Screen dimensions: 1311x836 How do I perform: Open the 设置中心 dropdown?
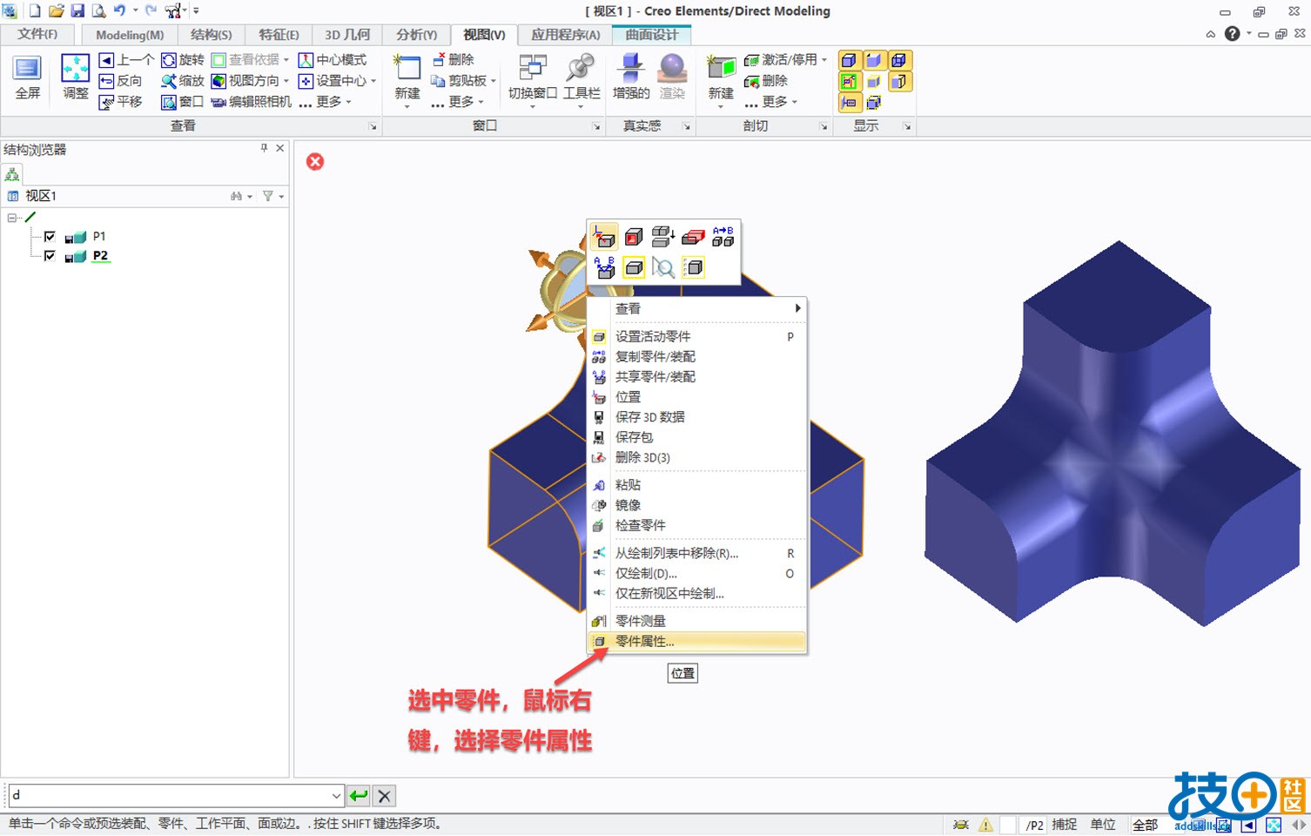point(373,81)
